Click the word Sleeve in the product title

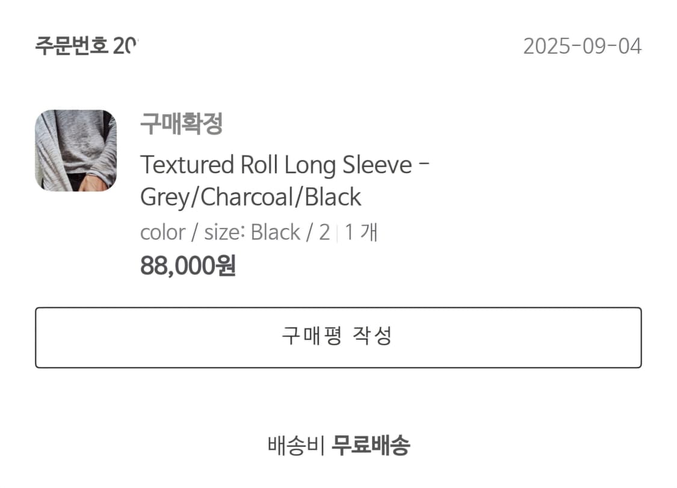[377, 165]
